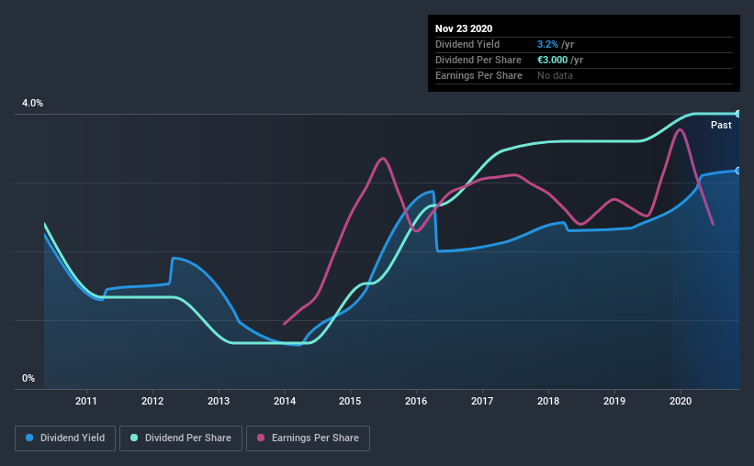
Task: Click the 'Past' label on the chart
Action: tap(721, 126)
